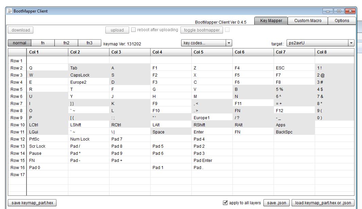Activate the normal layer button

[19, 43]
